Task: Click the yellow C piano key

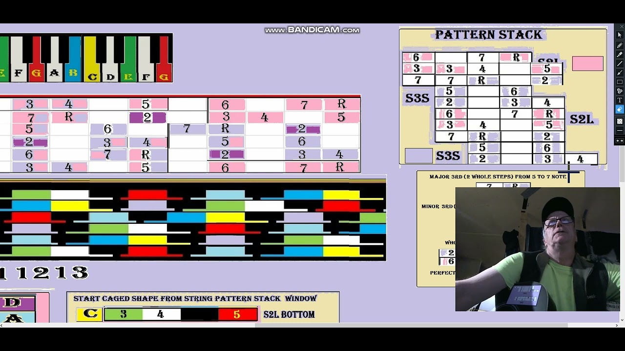Action: 91,59
